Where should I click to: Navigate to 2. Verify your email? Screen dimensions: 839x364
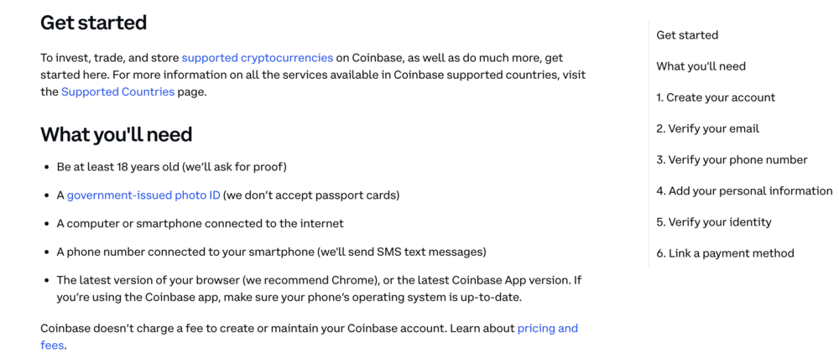(x=707, y=129)
